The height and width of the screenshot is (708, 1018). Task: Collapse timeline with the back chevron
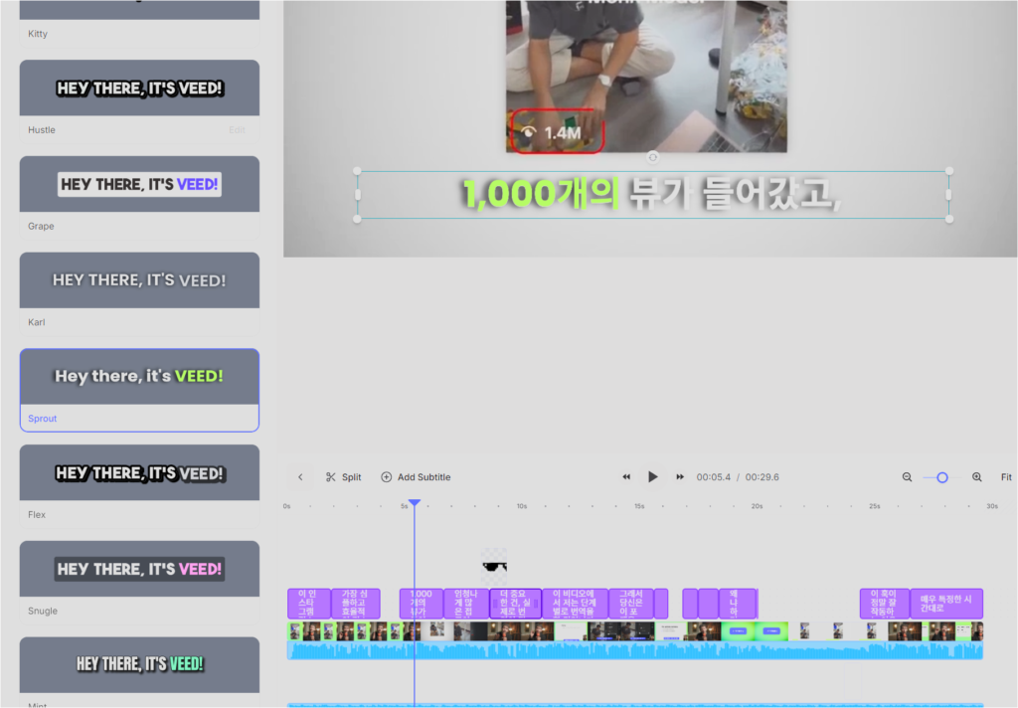click(x=300, y=477)
